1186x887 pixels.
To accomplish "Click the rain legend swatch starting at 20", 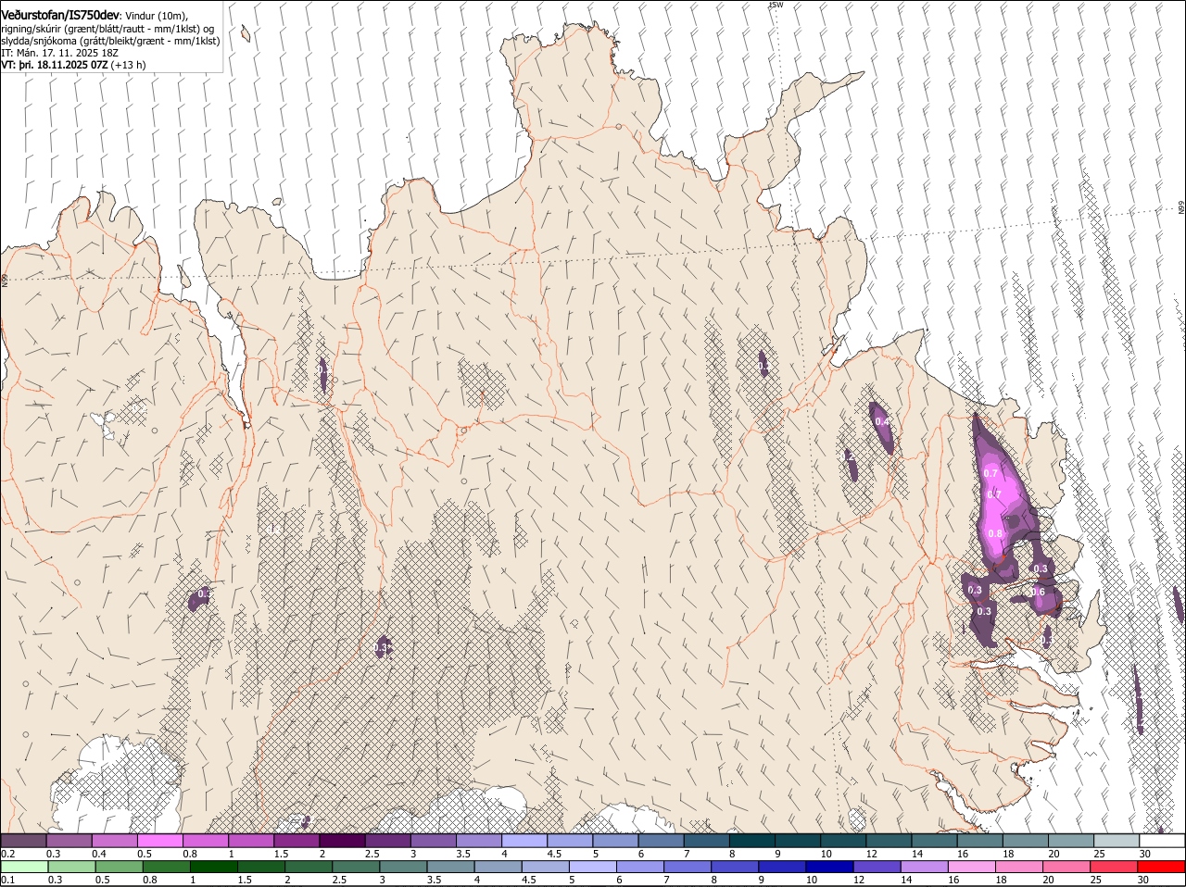I will click(1066, 867).
